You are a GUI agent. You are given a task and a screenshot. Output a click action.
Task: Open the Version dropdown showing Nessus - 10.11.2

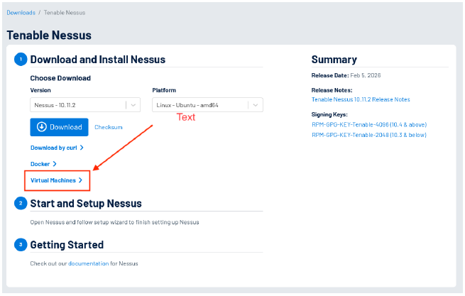(x=85, y=105)
